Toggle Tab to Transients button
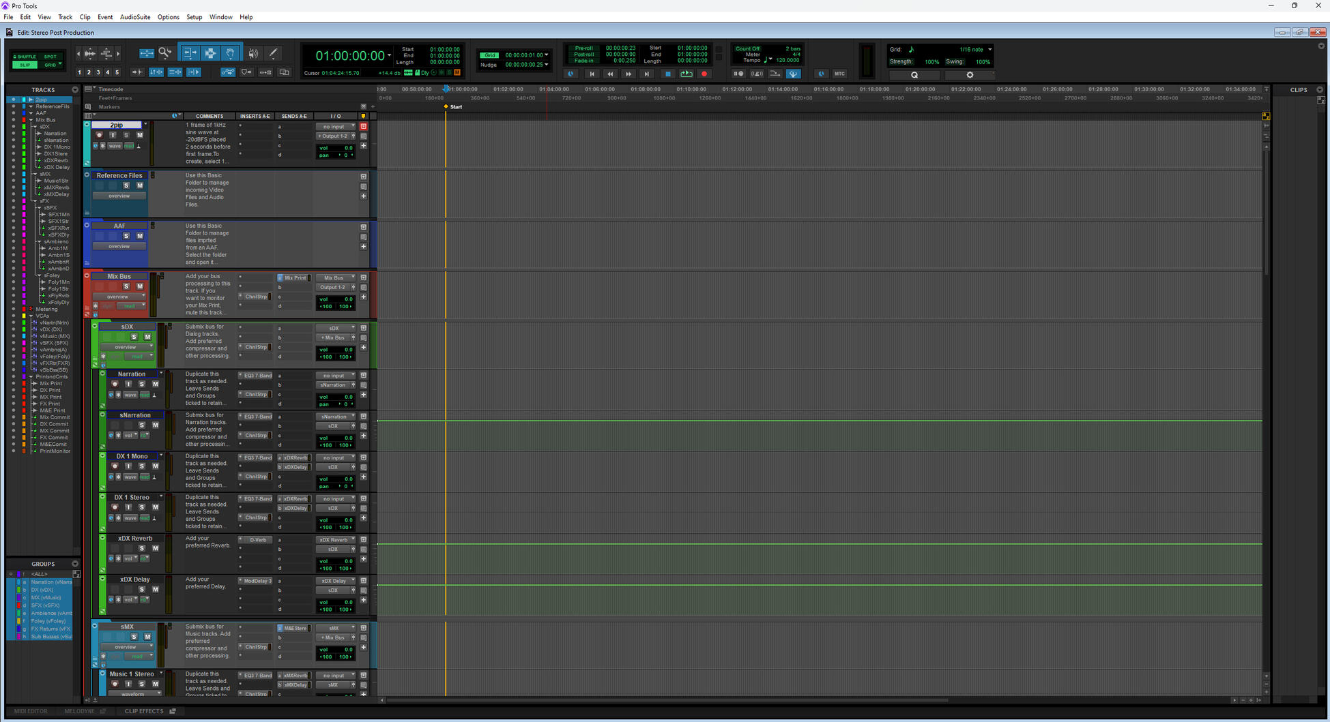The width and height of the screenshot is (1330, 722). click(137, 72)
